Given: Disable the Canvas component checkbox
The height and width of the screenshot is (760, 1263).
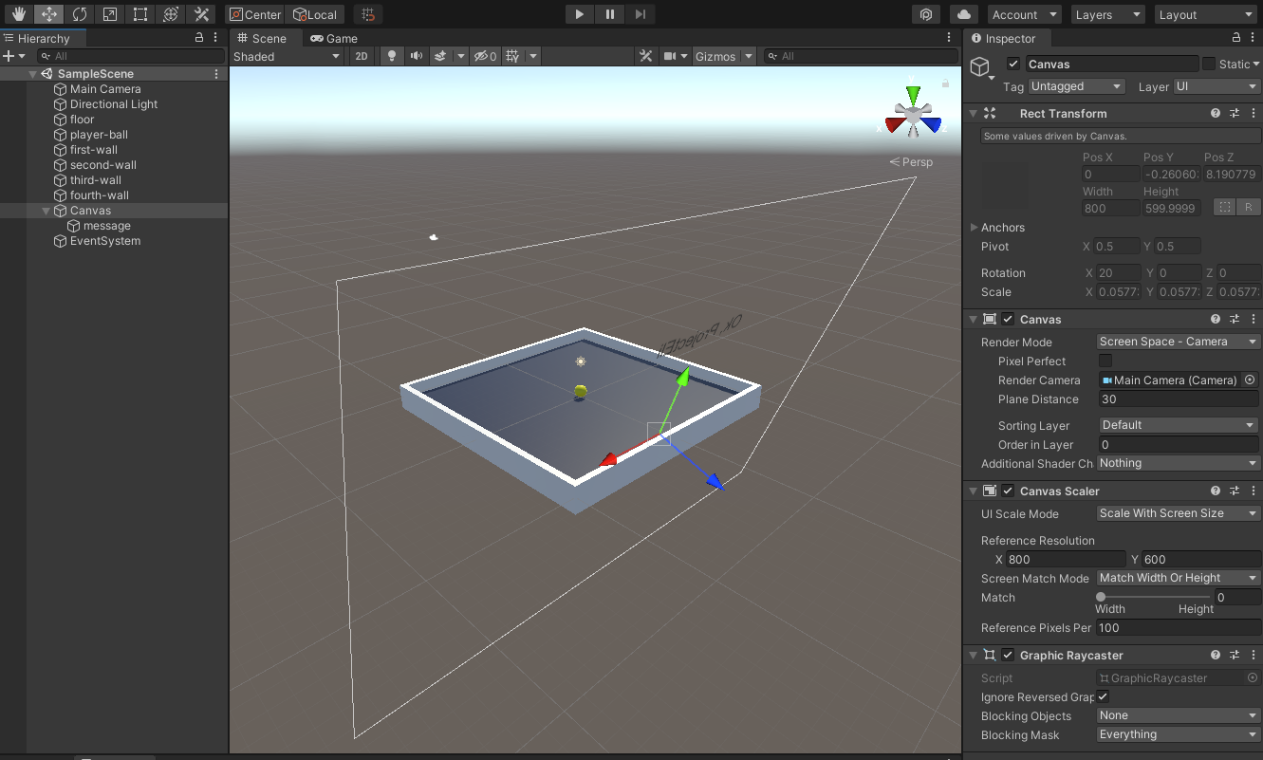Looking at the screenshot, I should tap(1008, 319).
